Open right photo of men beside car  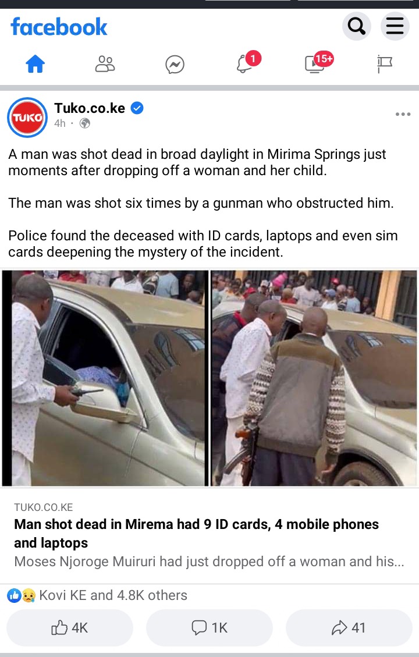click(314, 378)
